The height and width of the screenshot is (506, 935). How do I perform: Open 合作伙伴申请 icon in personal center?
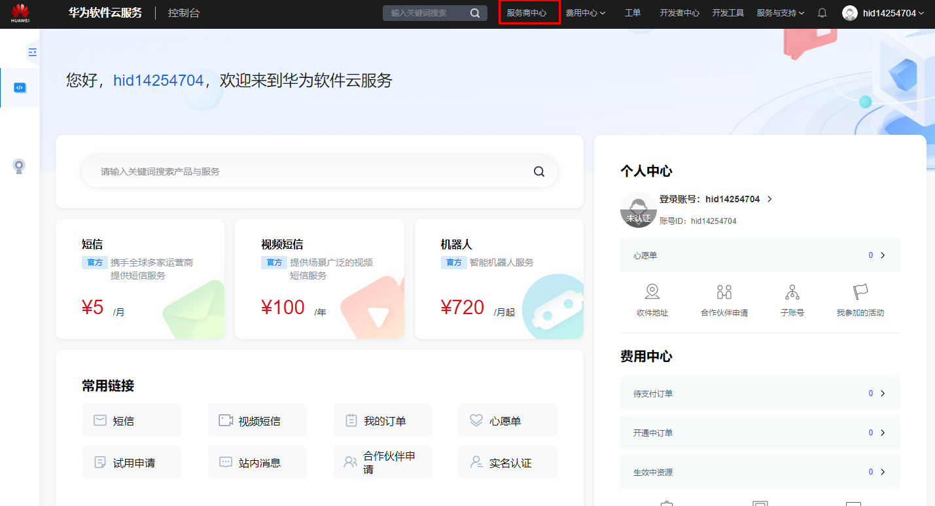click(724, 292)
